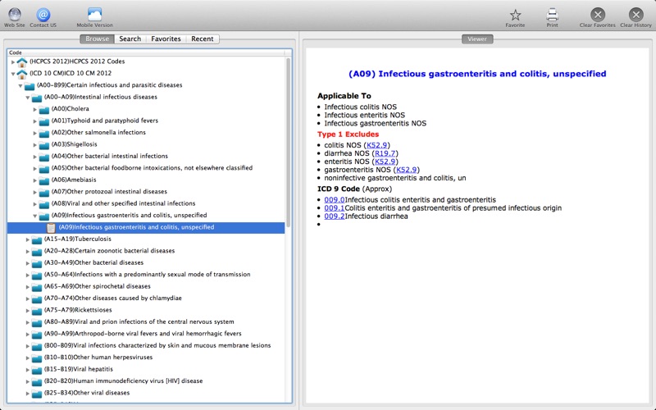The image size is (656, 410).
Task: Collapse the ICD 10 CM 2012 node
Action: pyautogui.click(x=13, y=74)
